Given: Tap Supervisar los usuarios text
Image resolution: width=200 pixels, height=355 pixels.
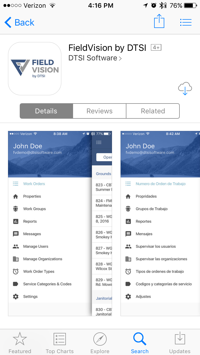Looking at the screenshot, I should pyautogui.click(x=156, y=246).
